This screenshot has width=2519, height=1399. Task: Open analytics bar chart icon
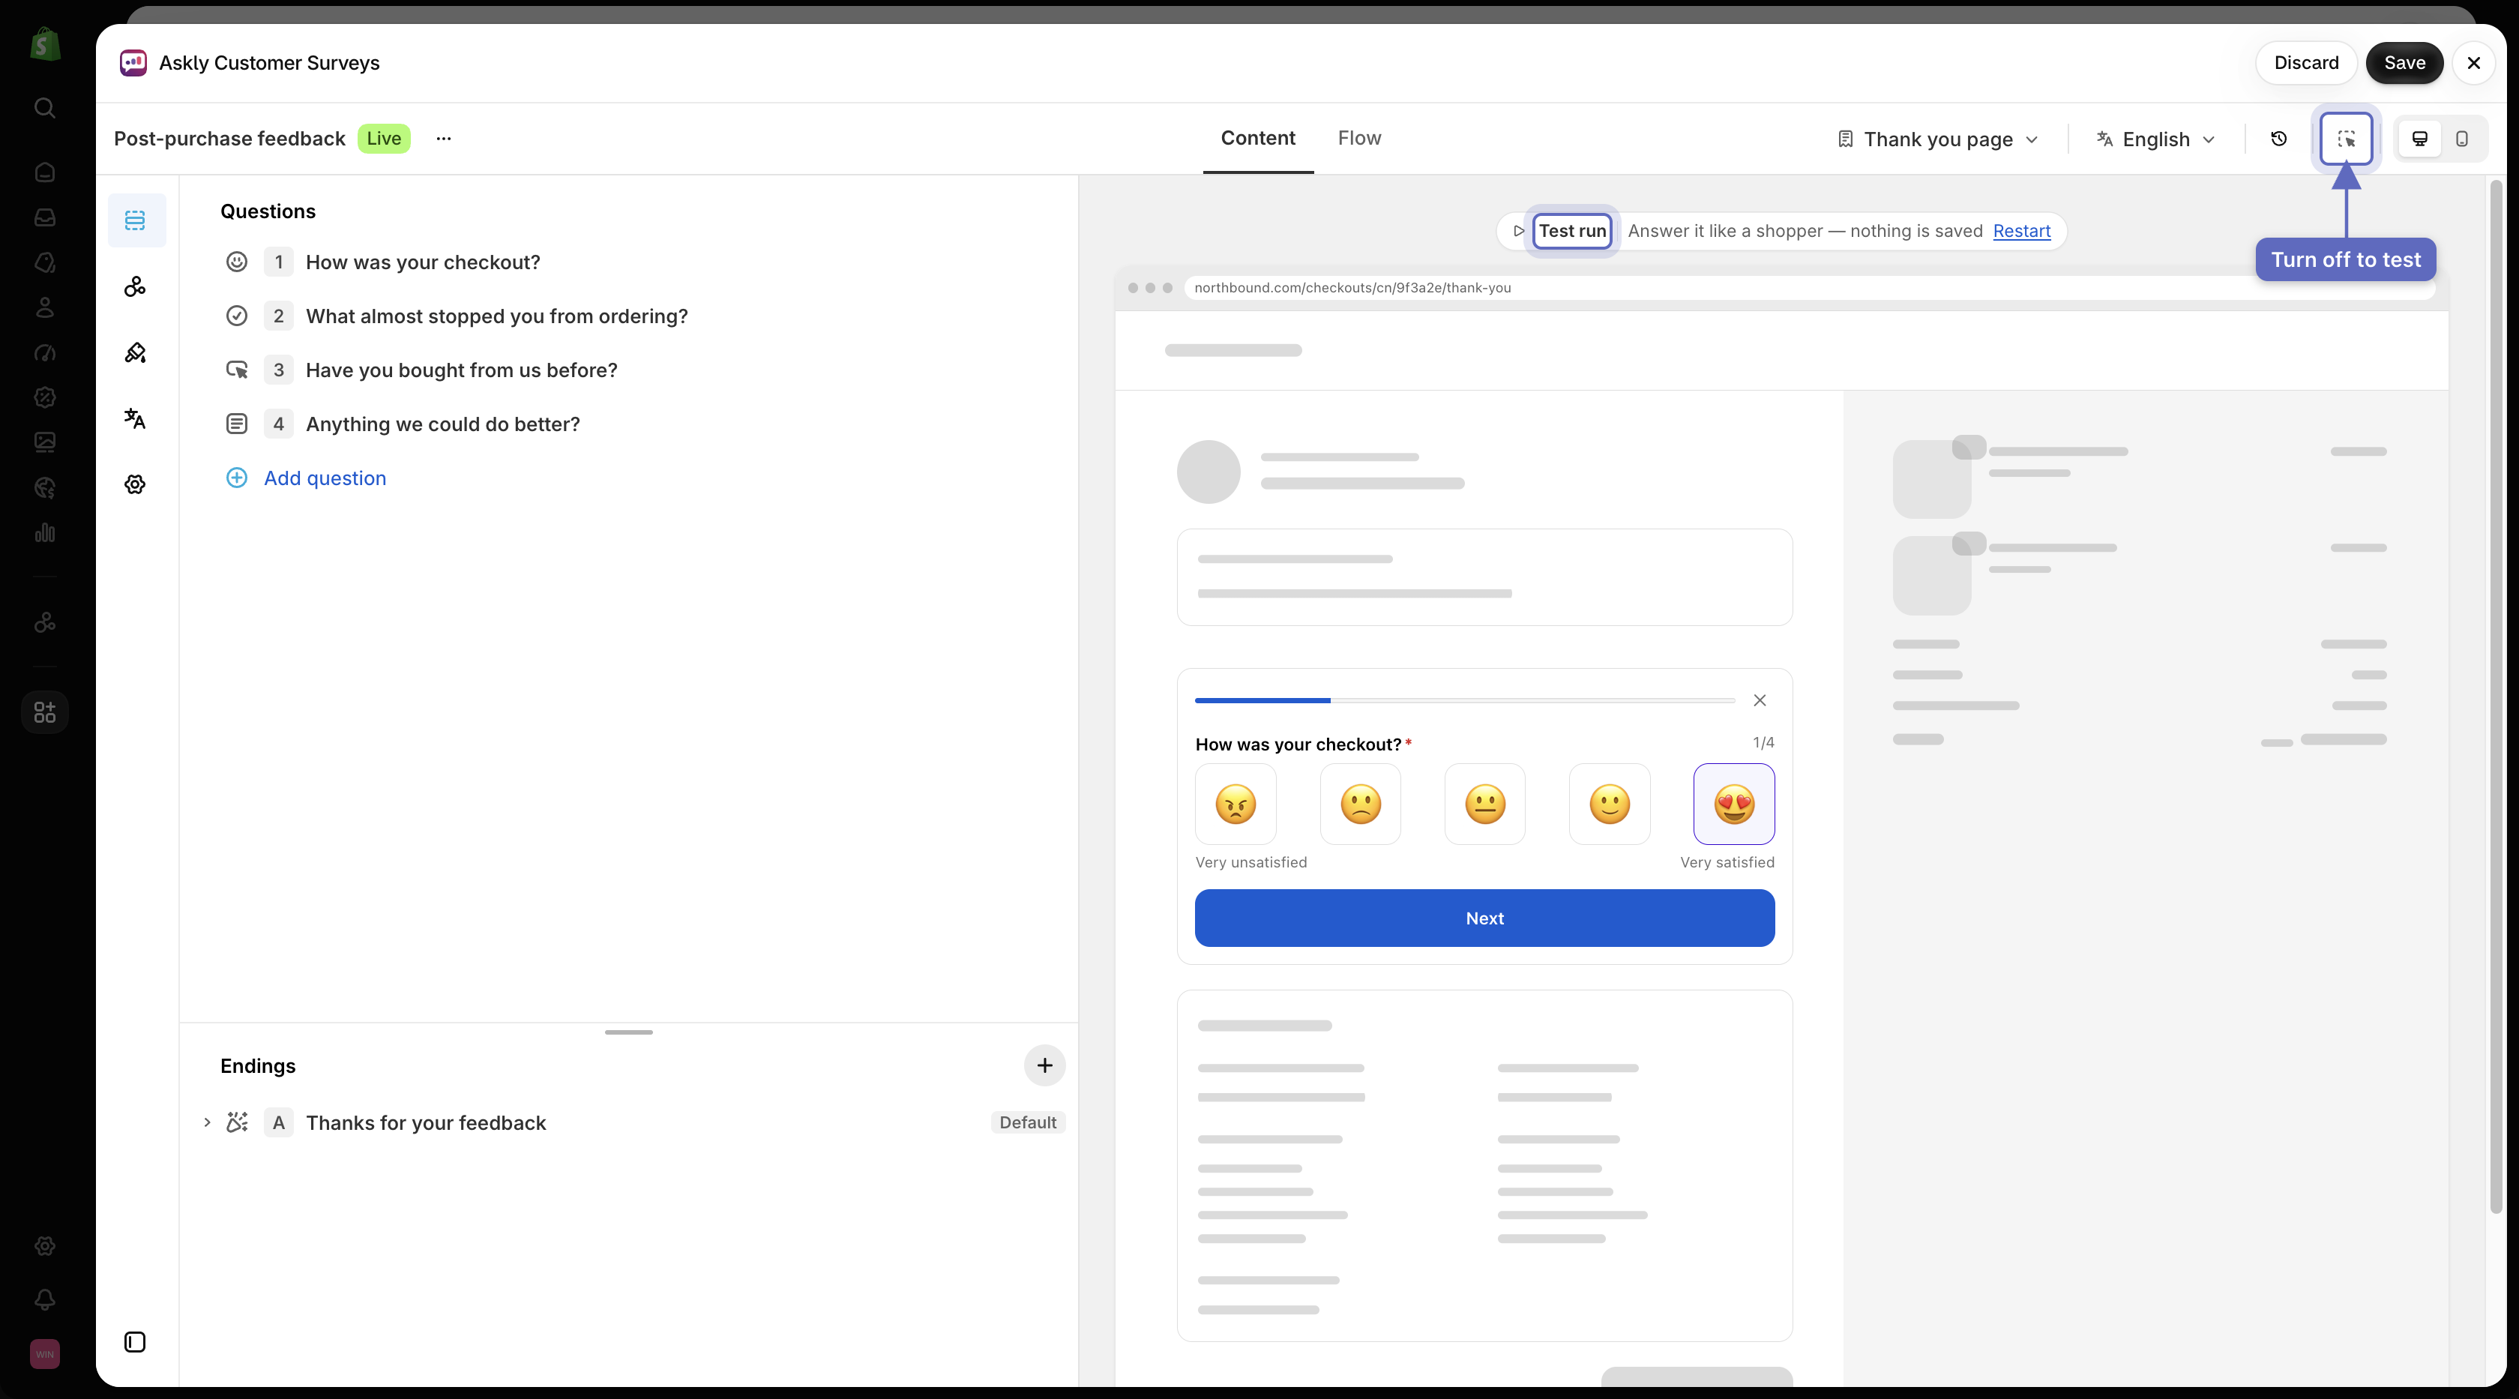coord(45,533)
